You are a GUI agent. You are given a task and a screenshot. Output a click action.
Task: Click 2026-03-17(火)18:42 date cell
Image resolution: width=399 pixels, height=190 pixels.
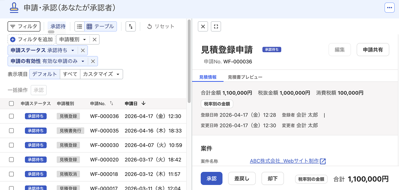[153, 160]
